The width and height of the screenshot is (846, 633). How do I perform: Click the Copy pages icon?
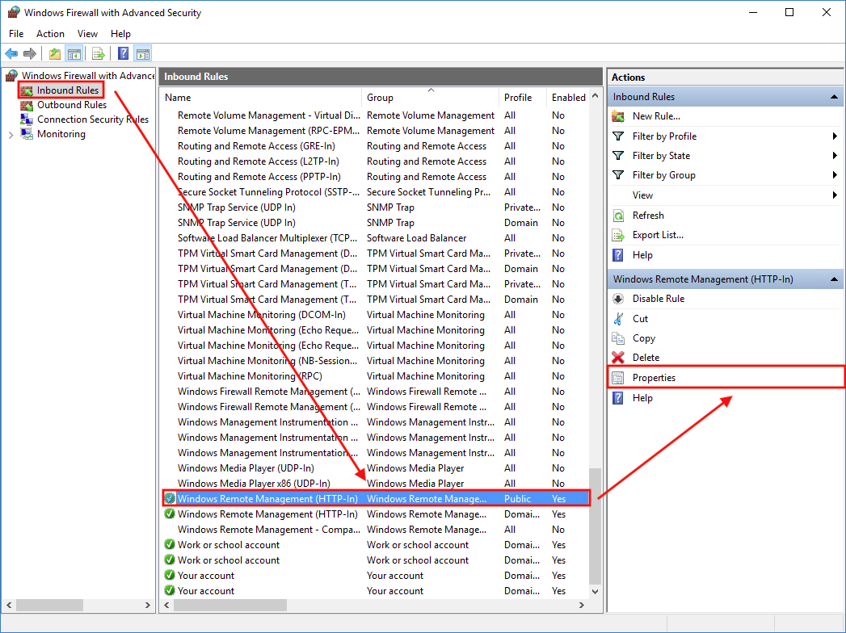pos(618,338)
